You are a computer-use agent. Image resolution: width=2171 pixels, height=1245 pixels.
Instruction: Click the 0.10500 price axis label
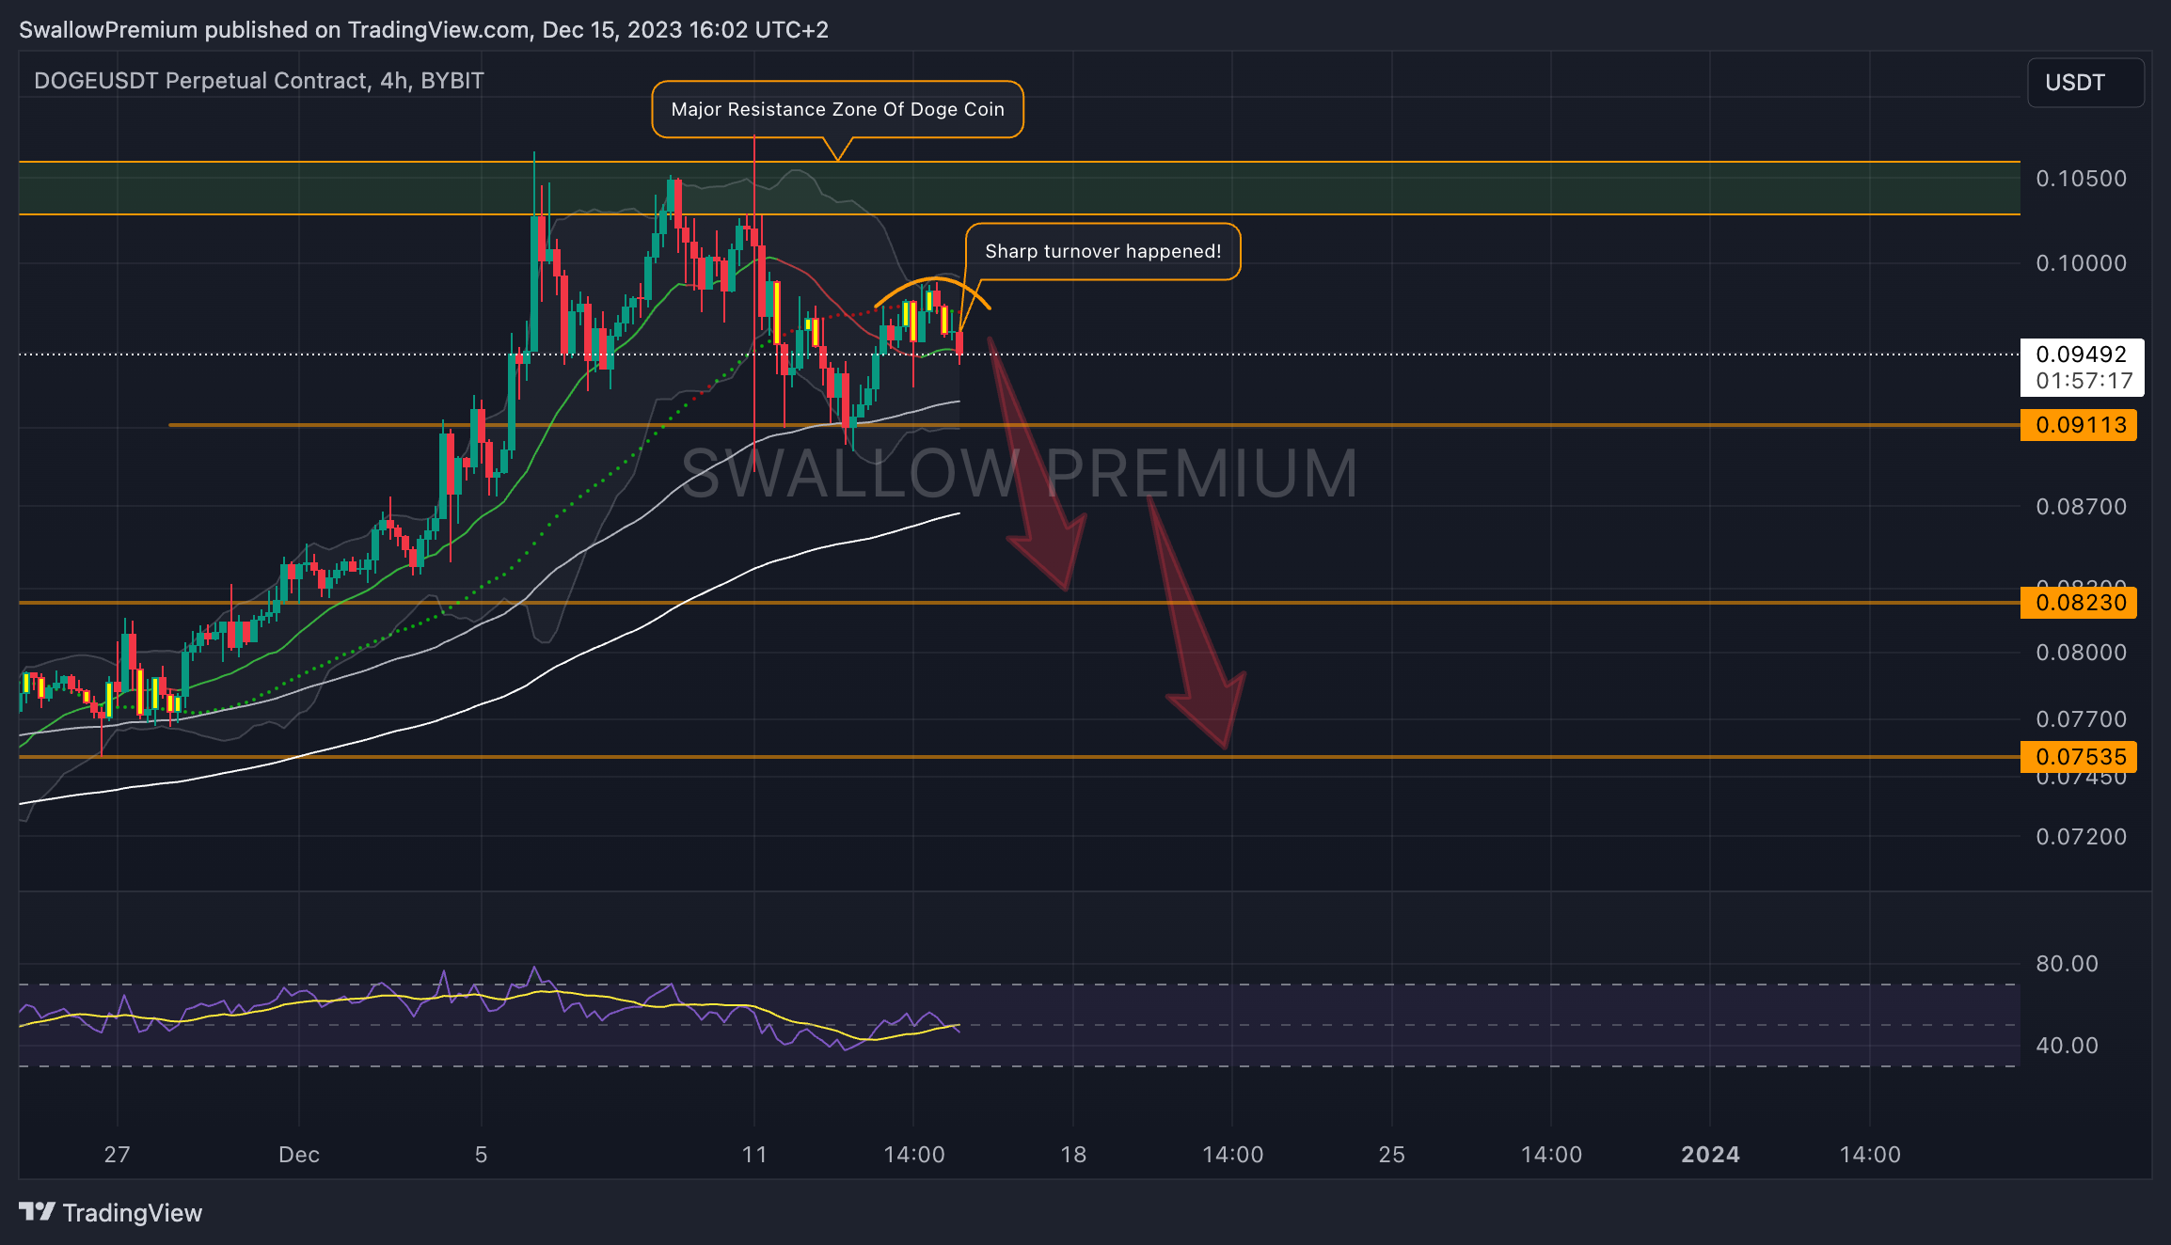coord(2081,179)
